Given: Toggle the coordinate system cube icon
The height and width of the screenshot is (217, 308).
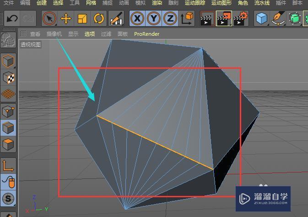Looking at the screenshot, I should [x=187, y=19].
